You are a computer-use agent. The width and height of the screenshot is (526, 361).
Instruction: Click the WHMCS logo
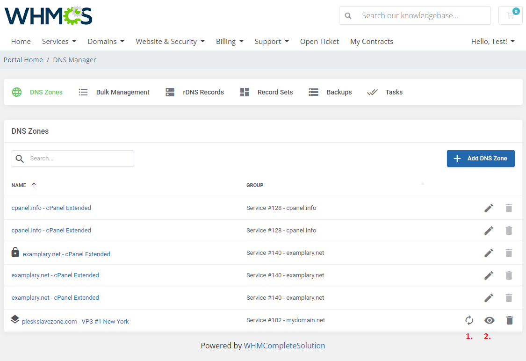tap(48, 15)
